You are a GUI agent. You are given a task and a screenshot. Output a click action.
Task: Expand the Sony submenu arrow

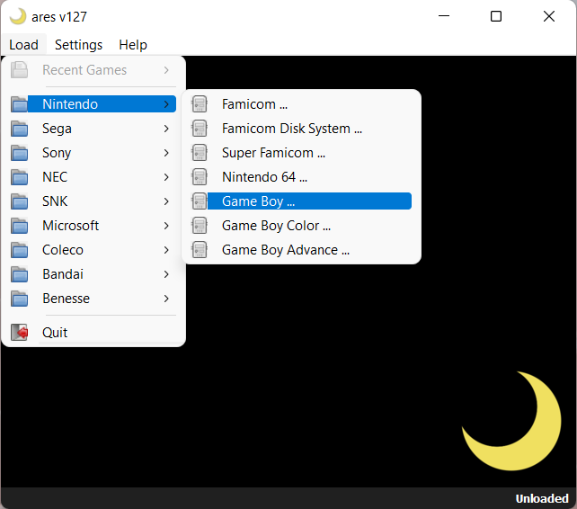point(166,153)
